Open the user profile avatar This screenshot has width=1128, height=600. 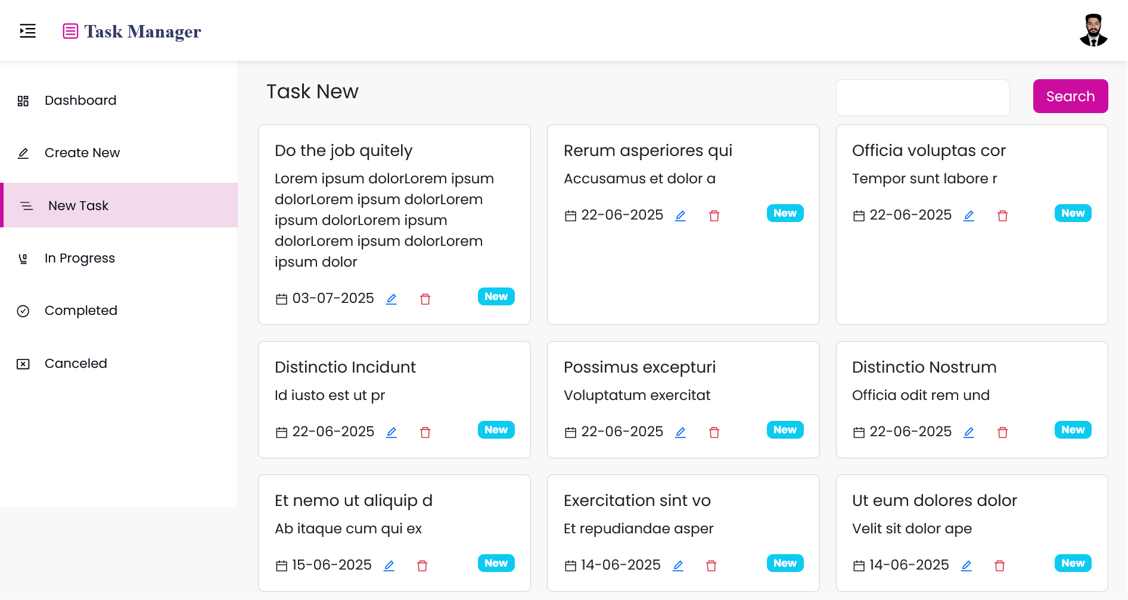click(x=1093, y=30)
